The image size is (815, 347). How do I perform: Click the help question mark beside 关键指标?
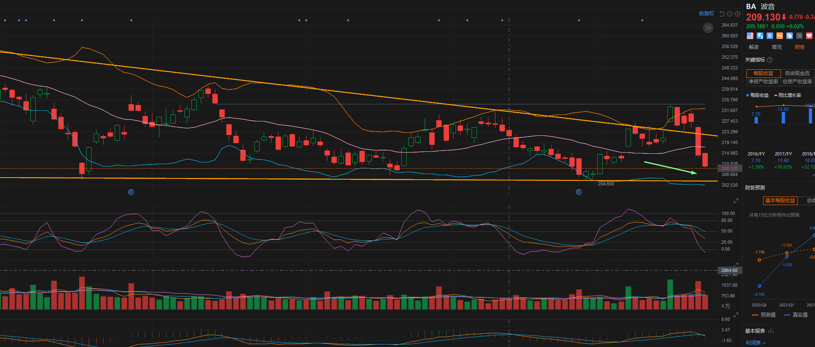[770, 60]
